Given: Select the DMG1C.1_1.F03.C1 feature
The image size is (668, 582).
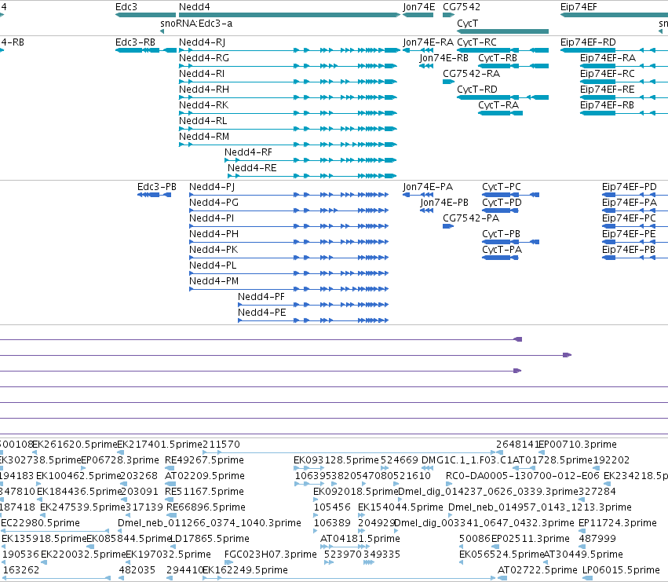Looking at the screenshot, I should [x=467, y=460].
